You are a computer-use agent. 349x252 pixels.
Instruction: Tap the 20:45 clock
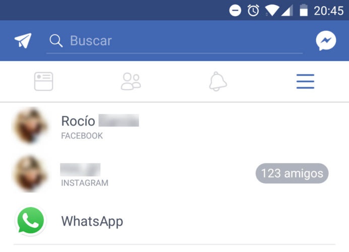328,11
